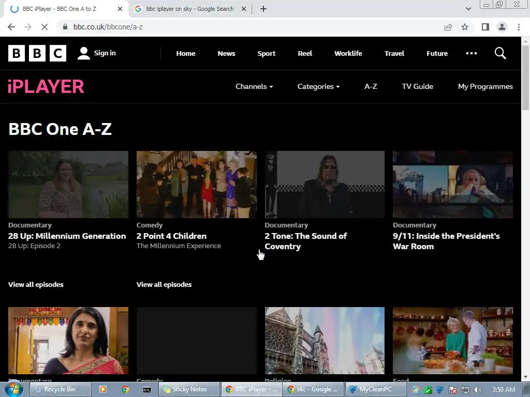Click the Action Center flag tray icon
The height and width of the screenshot is (397, 530).
[452, 390]
